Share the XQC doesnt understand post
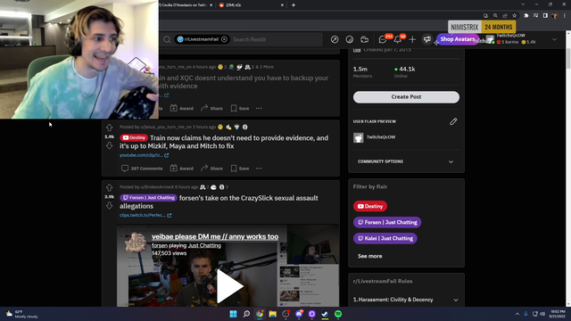571x321 pixels. [x=211, y=108]
